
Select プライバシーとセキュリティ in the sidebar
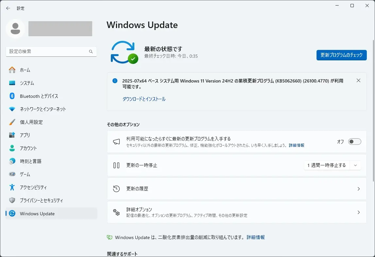(51, 200)
